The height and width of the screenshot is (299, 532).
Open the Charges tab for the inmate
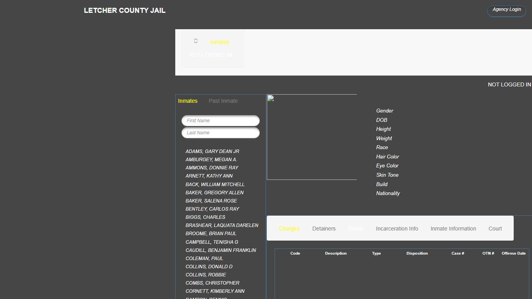(x=289, y=229)
